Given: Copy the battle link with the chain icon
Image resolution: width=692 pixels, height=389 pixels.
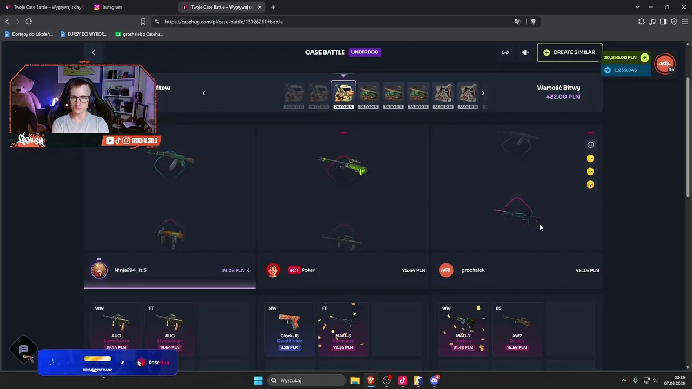Looking at the screenshot, I should coord(505,52).
